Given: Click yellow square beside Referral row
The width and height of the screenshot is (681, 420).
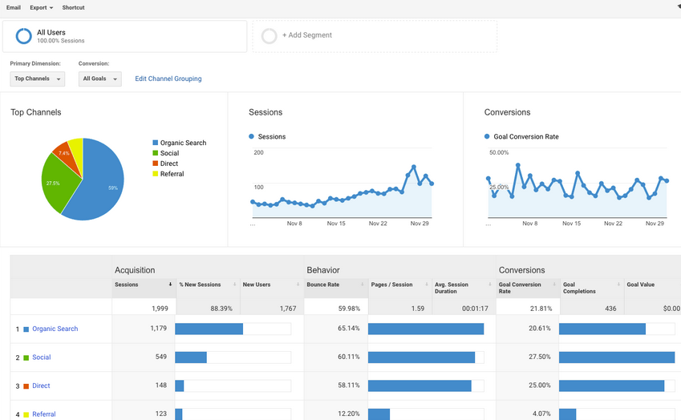Looking at the screenshot, I should coord(26,415).
